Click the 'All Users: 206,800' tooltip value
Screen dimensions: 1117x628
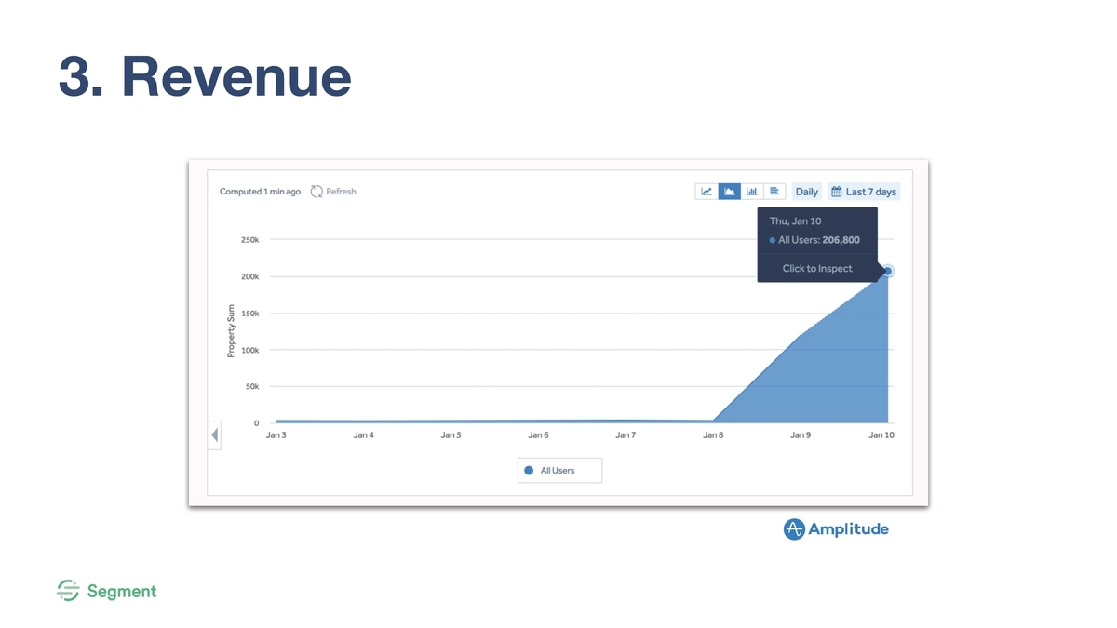[814, 240]
